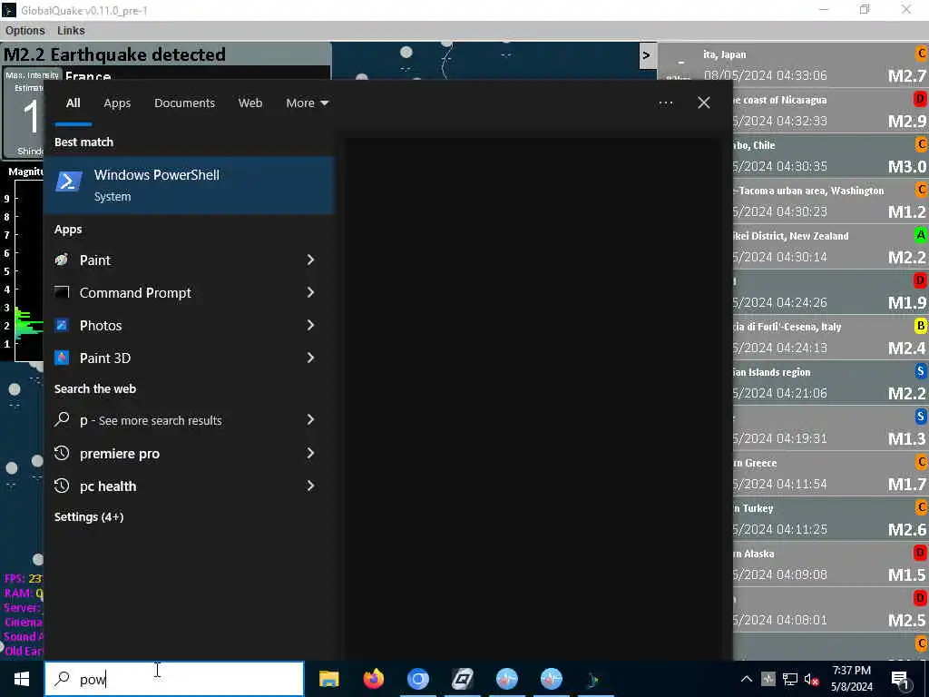Launch Chrome from the taskbar
The image size is (929, 697).
pos(417,679)
